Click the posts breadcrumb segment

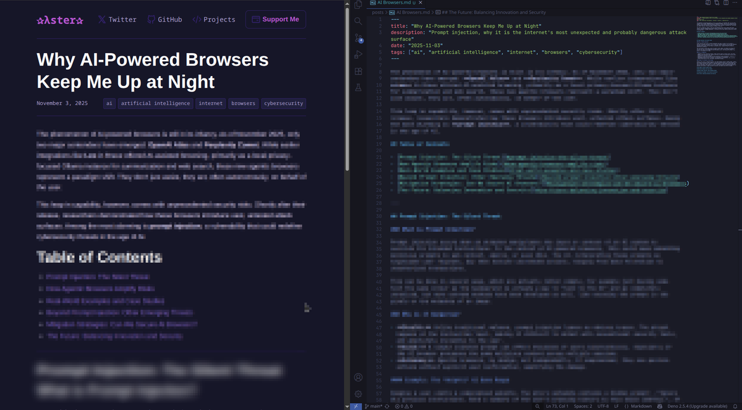click(x=378, y=12)
